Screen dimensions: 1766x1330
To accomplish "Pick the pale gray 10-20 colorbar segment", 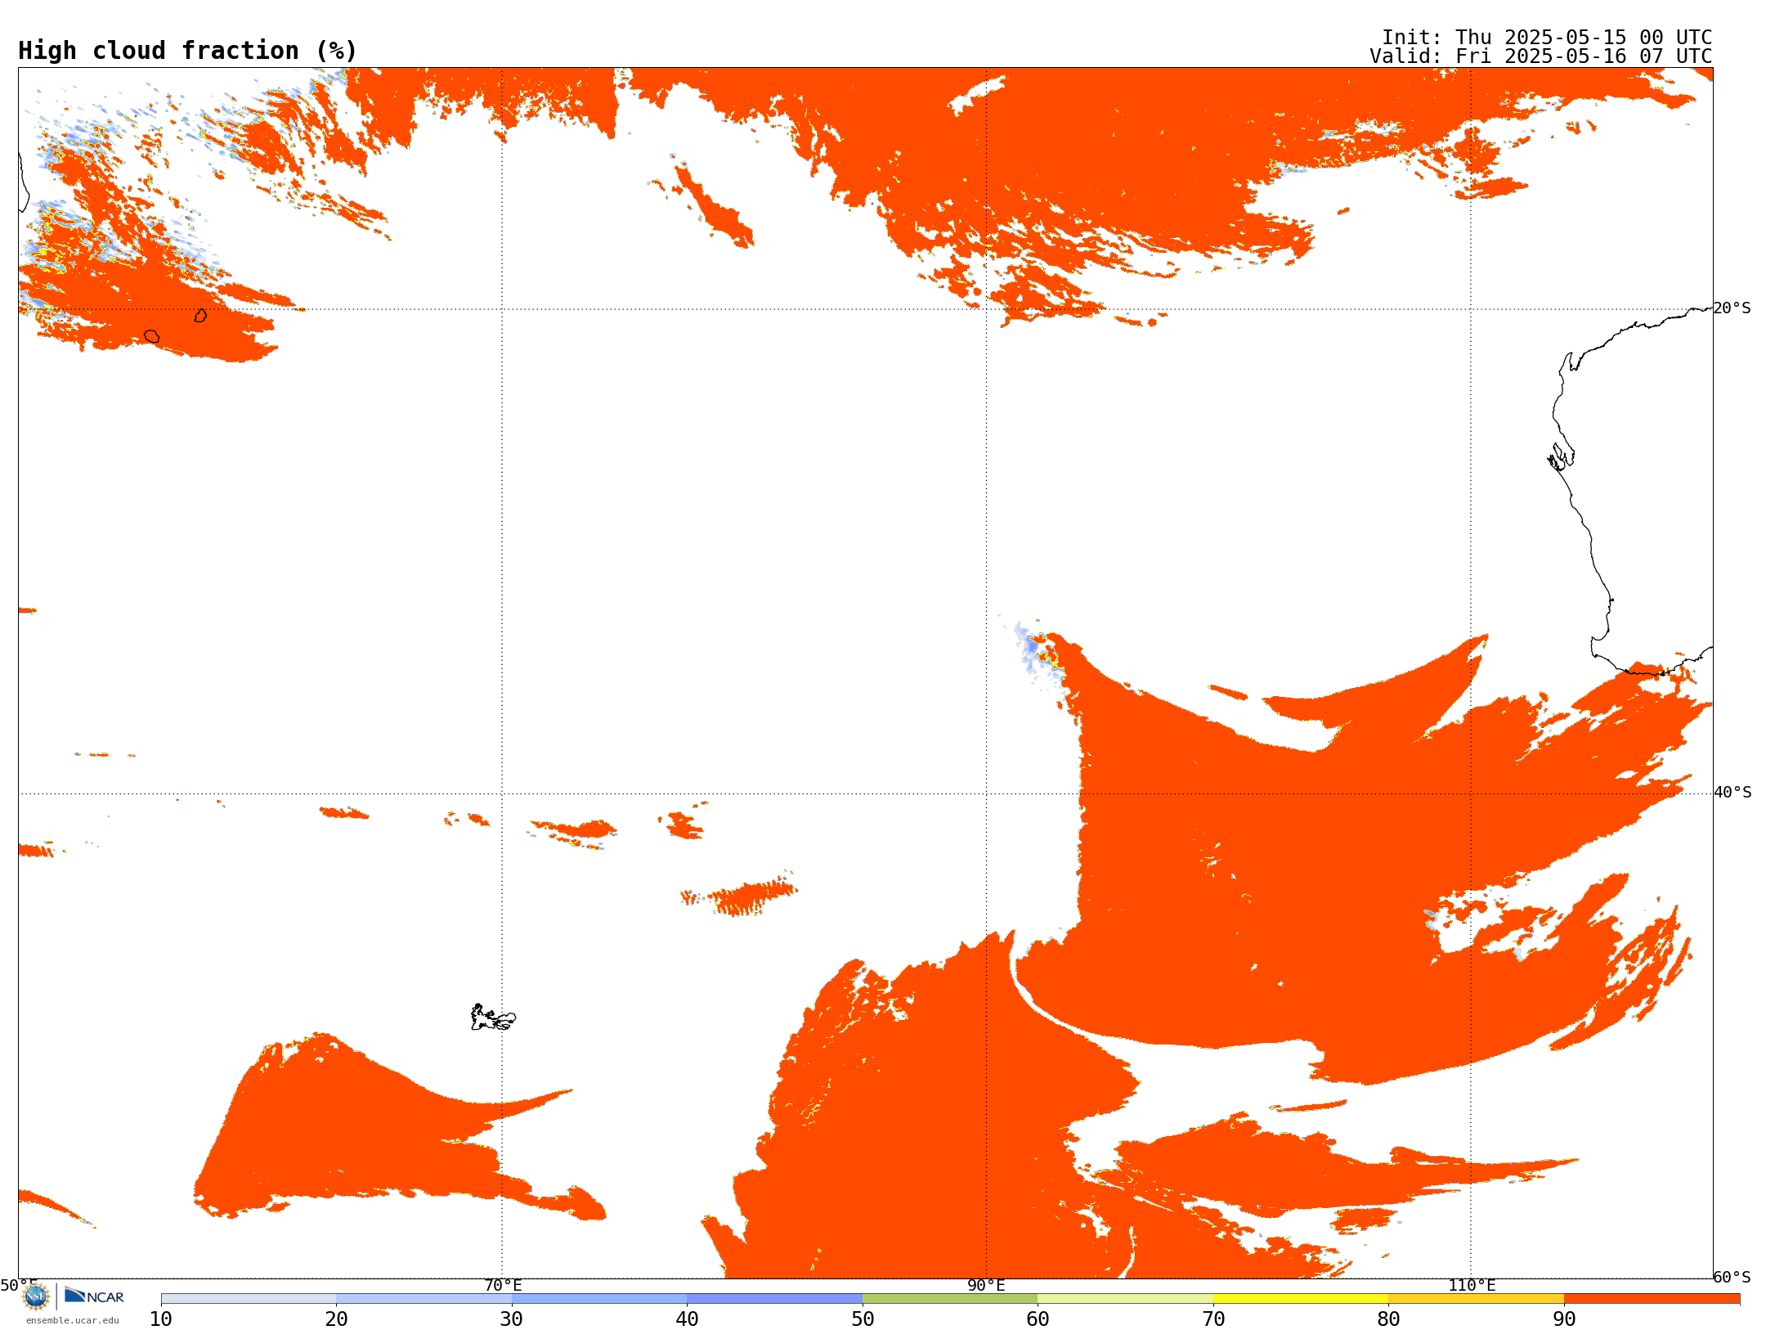I will point(249,1299).
